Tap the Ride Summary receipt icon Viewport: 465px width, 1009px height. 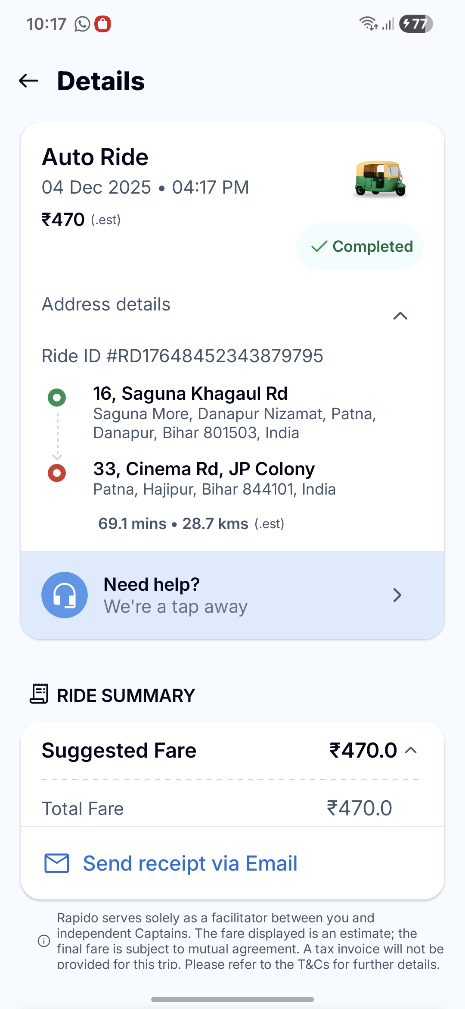39,693
